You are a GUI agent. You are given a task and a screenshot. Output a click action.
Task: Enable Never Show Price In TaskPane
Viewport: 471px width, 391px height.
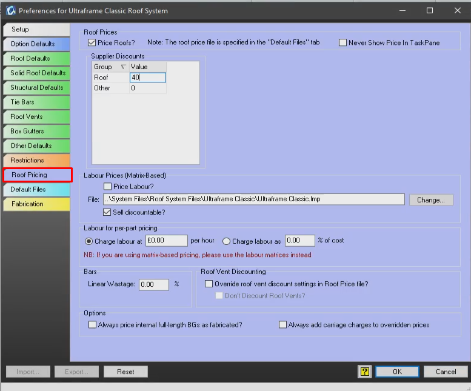[x=342, y=42]
